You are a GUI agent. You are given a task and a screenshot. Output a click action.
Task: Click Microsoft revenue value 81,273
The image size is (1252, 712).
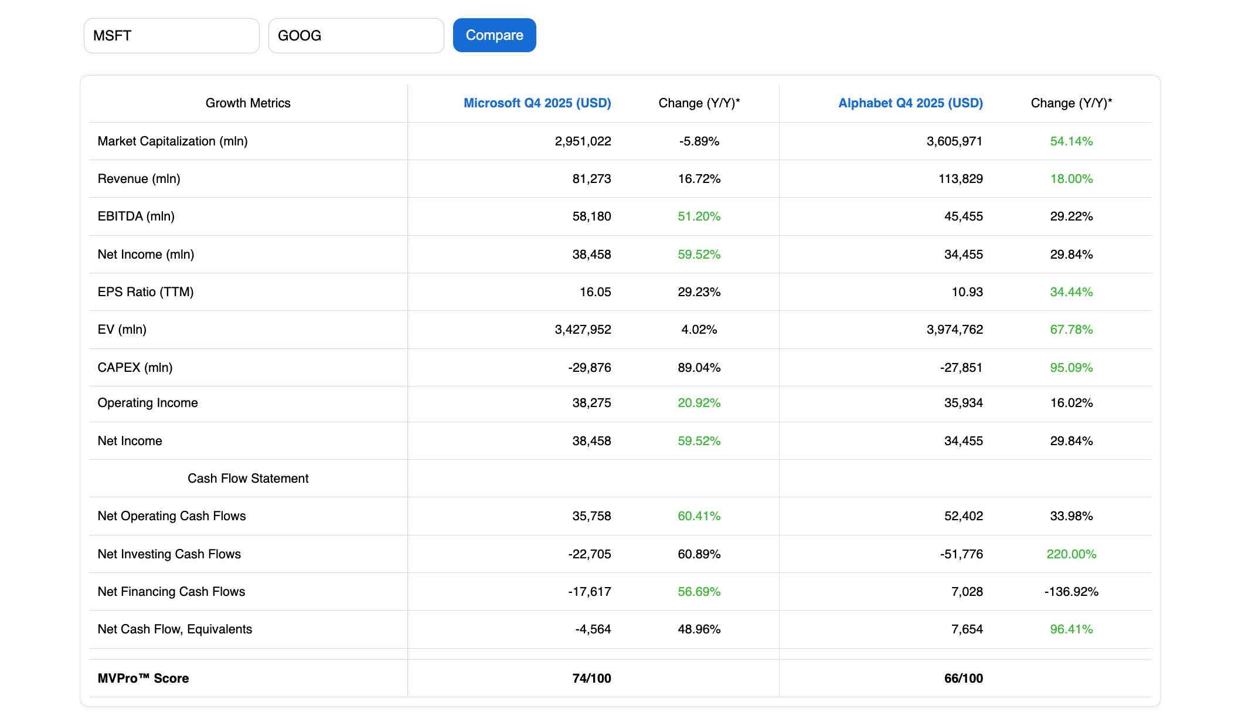point(591,179)
